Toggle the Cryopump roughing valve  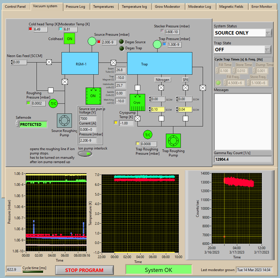(x=137, y=118)
